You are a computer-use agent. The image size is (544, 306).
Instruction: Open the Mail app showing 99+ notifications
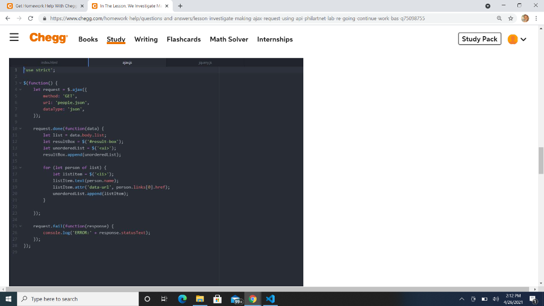tap(235, 299)
